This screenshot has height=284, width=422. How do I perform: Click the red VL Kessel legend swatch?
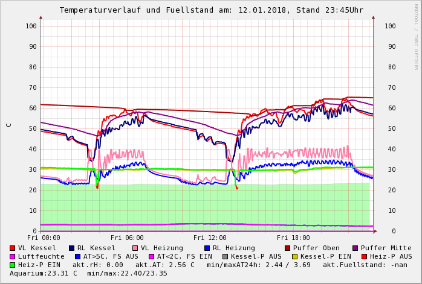click(x=13, y=248)
